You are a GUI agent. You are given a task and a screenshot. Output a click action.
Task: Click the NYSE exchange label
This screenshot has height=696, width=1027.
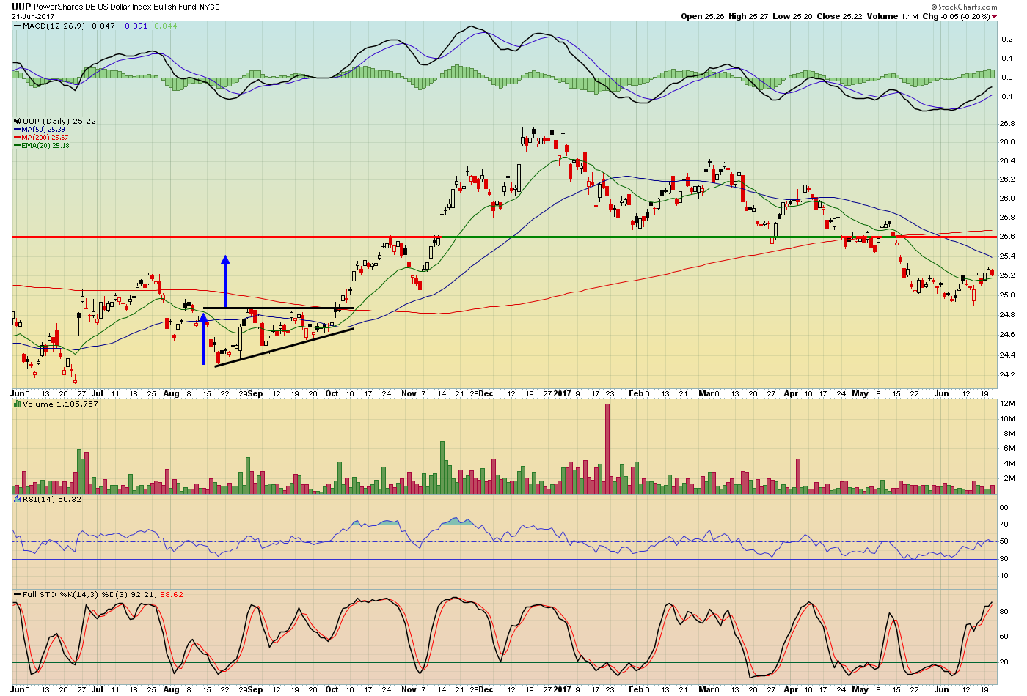[x=210, y=7]
